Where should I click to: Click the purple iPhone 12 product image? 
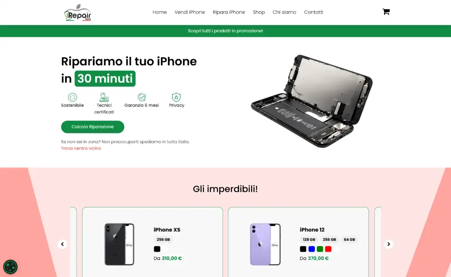[x=265, y=244]
